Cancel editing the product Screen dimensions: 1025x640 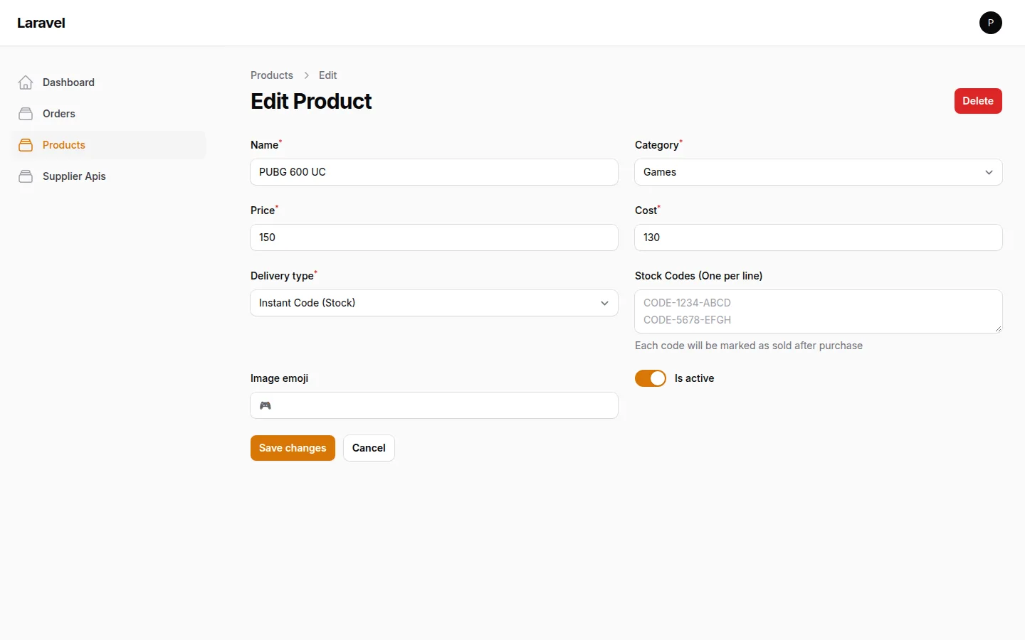click(x=369, y=448)
